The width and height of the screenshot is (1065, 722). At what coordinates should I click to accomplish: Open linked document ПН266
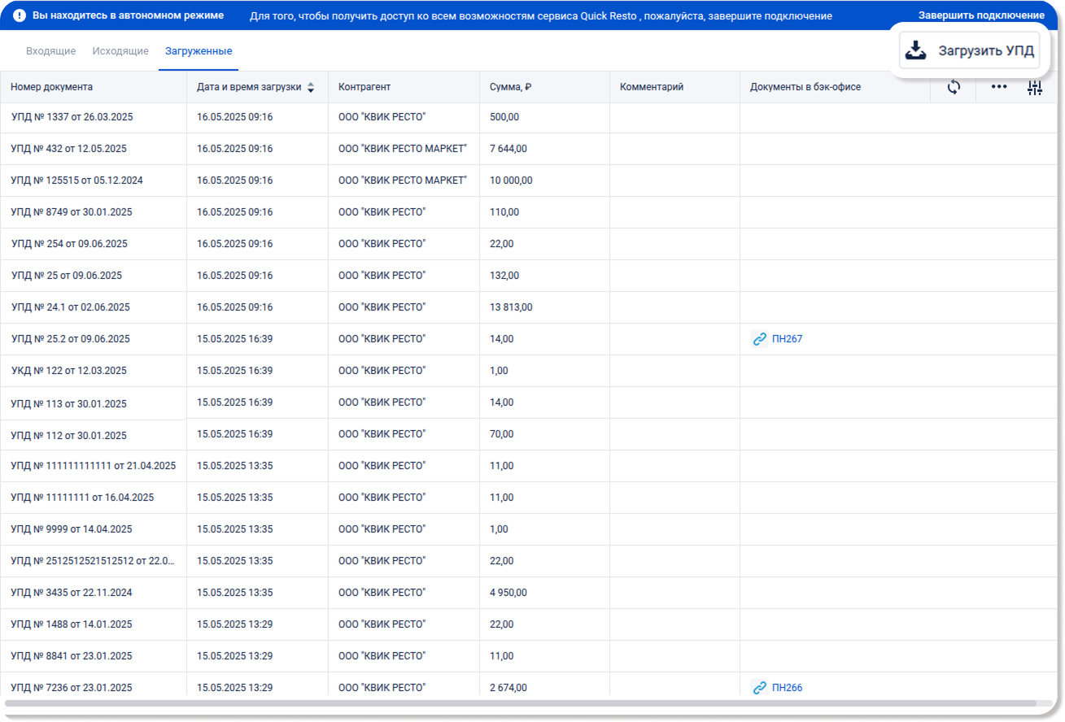(x=787, y=688)
